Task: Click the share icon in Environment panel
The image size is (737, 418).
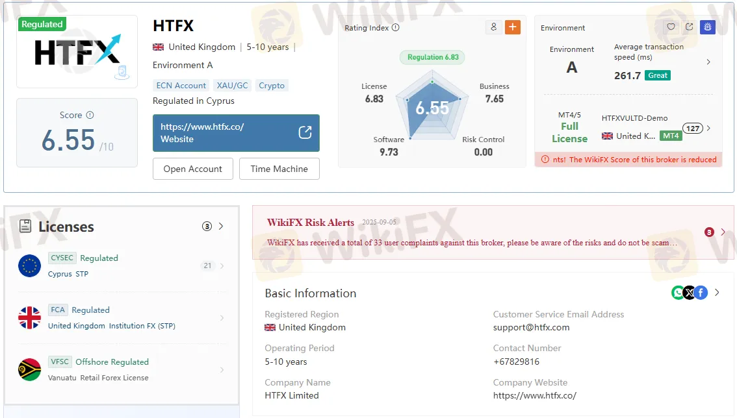Action: [690, 27]
